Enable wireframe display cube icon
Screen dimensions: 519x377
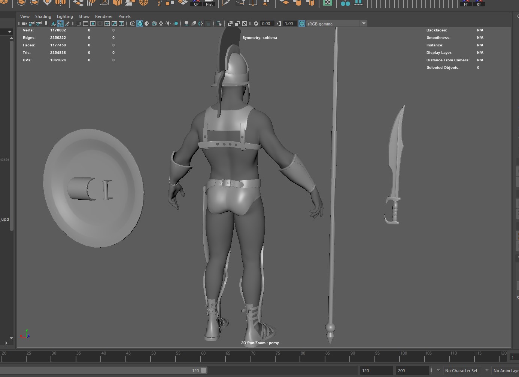point(133,24)
